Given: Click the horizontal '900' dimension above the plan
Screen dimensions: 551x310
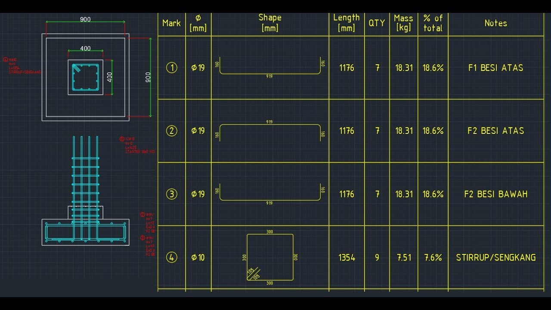Looking at the screenshot, I should [x=85, y=20].
